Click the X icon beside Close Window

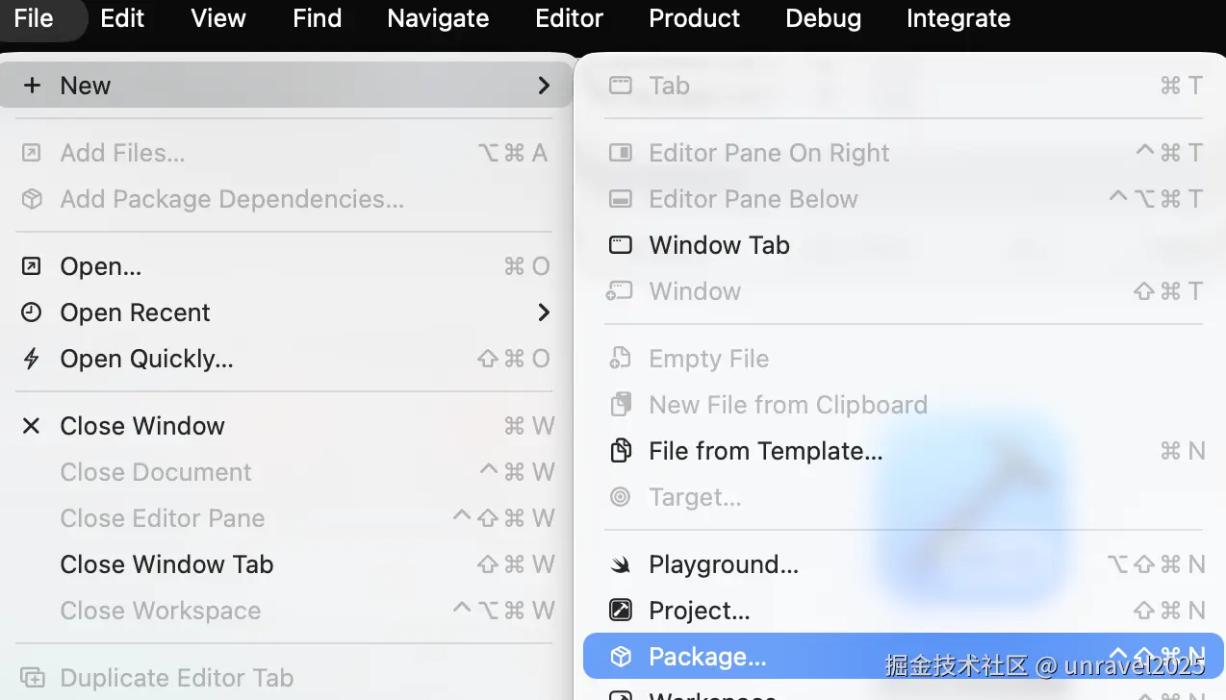tap(32, 426)
